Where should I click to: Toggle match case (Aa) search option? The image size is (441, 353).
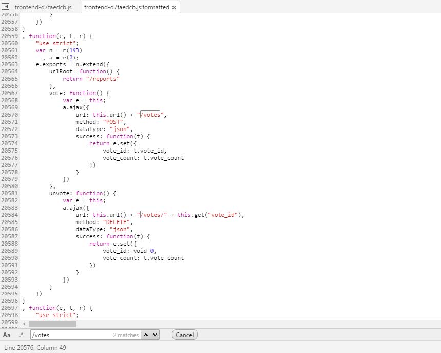[7, 335]
